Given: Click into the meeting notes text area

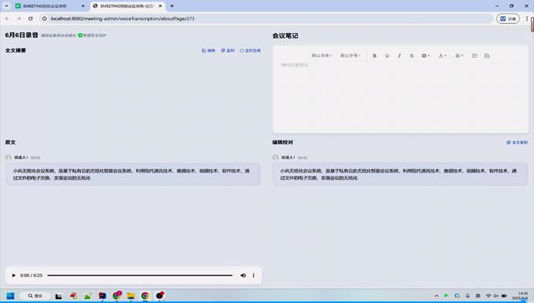Looking at the screenshot, I should [x=400, y=97].
